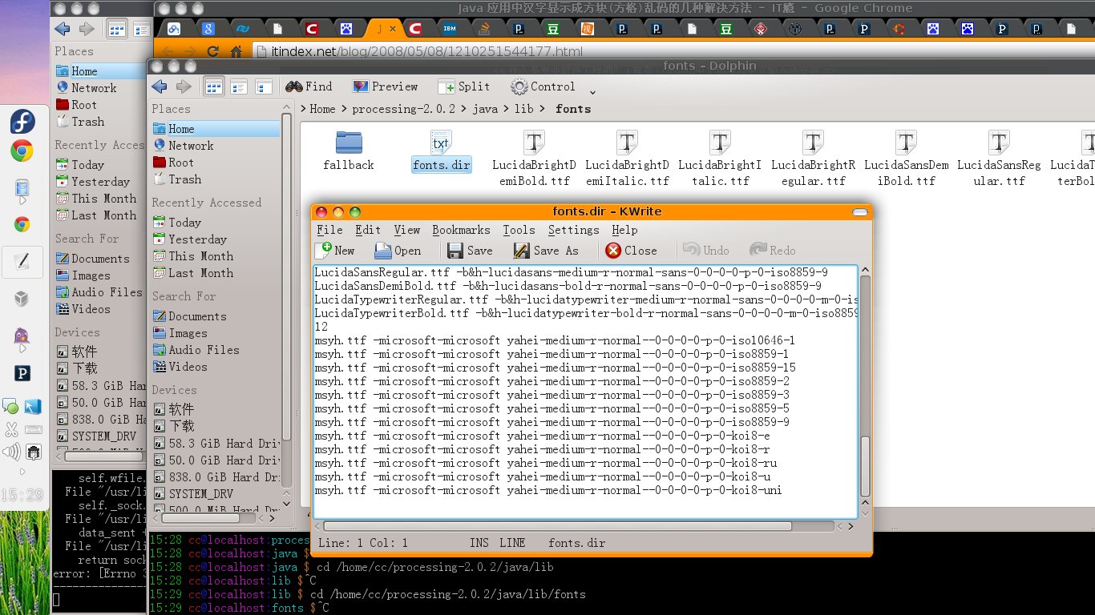Expand the toolbar overflow chevron in Dolphin
Image resolution: width=1095 pixels, height=615 pixels.
pos(592,91)
